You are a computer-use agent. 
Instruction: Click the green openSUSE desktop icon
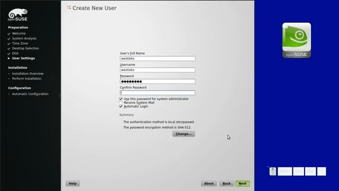[x=297, y=40]
